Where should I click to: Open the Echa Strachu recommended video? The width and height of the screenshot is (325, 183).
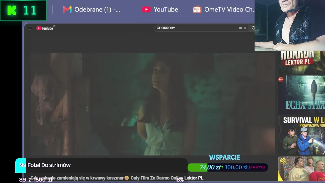[301, 95]
